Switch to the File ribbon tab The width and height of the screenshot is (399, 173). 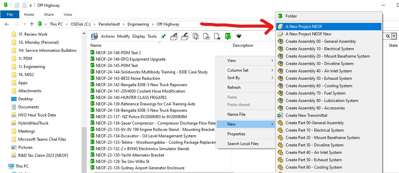pos(10,14)
